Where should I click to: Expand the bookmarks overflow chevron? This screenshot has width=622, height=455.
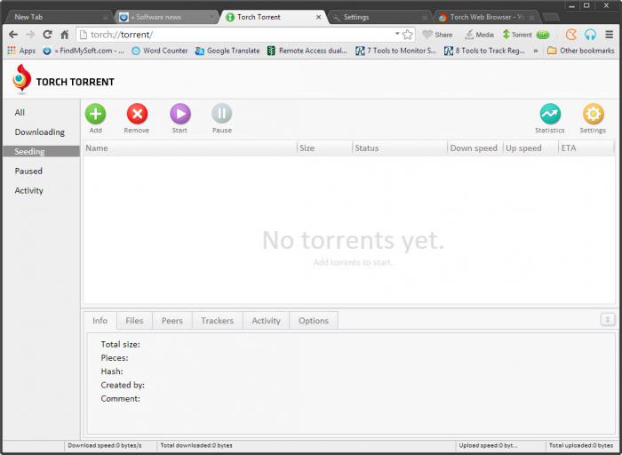click(x=536, y=51)
